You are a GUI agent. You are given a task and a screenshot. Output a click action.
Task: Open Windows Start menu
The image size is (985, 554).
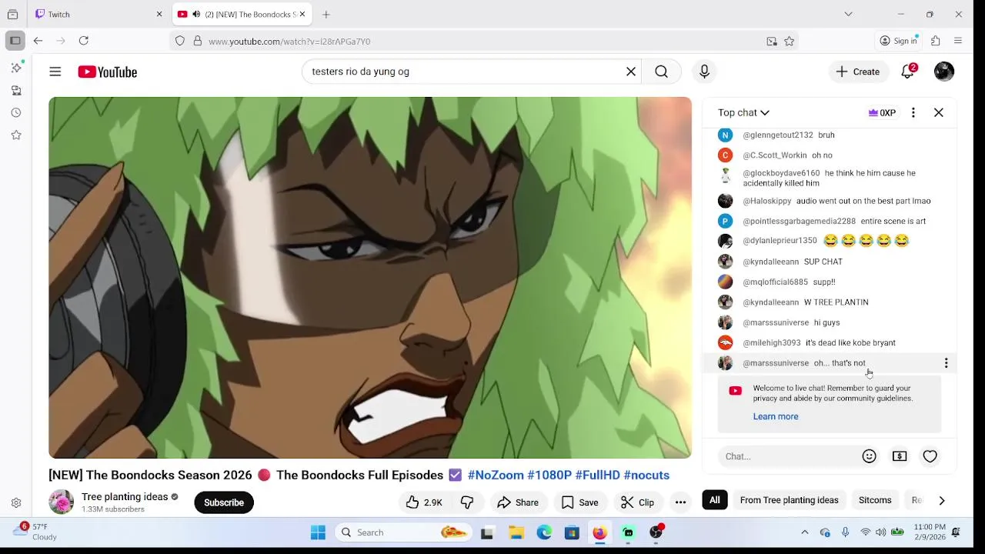point(318,532)
